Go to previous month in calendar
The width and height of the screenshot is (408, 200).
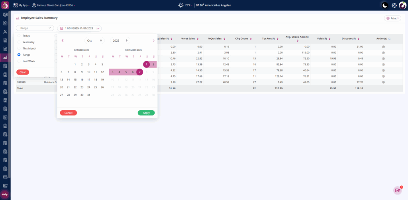pos(63,40)
